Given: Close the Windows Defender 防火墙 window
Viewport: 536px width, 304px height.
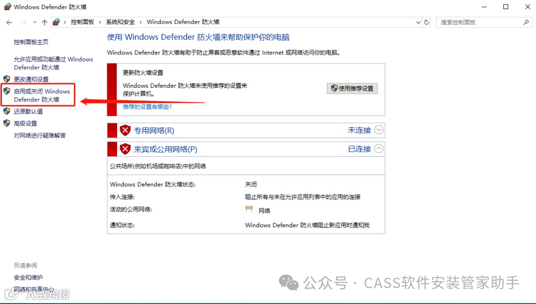Looking at the screenshot, I should point(528,7).
